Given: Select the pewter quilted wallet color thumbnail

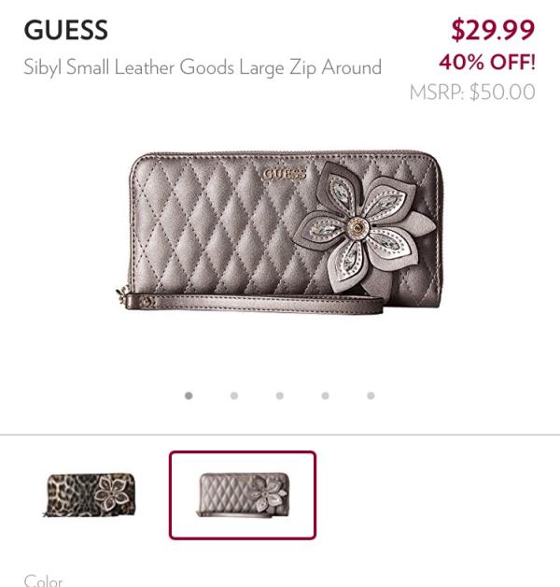Looking at the screenshot, I should (x=243, y=494).
